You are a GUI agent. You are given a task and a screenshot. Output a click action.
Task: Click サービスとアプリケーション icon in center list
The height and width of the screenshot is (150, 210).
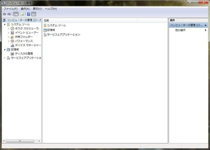(45, 35)
